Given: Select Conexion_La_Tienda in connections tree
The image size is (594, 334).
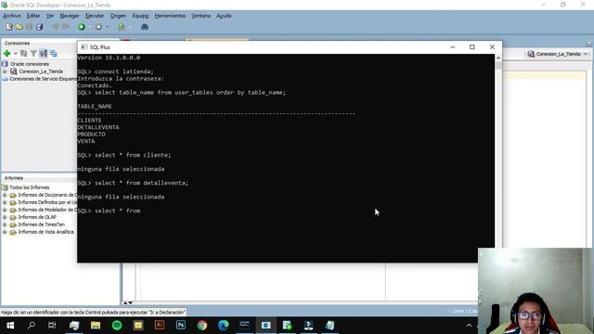Looking at the screenshot, I should point(41,71).
